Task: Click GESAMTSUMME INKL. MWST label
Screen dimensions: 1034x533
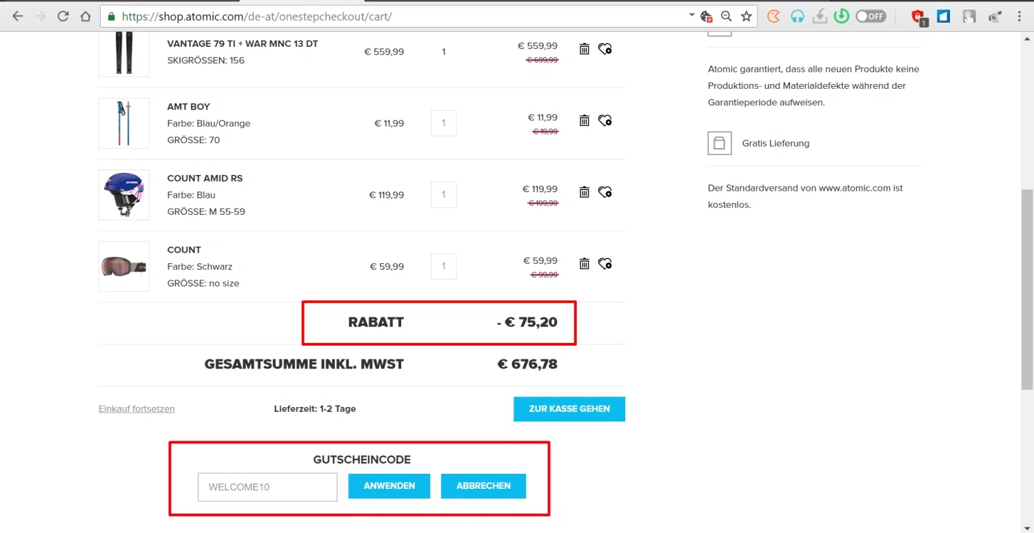Action: 304,364
